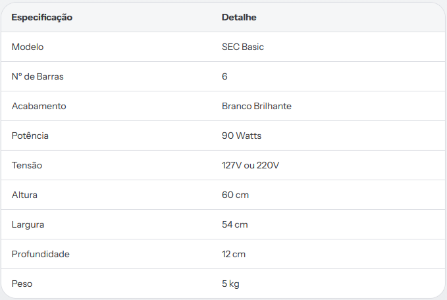Viewport: 447px width, 300px height.
Task: Select the Largura row label
Action: coord(28,224)
